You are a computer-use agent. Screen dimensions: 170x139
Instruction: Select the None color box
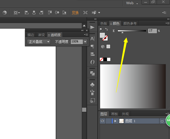[102, 59]
